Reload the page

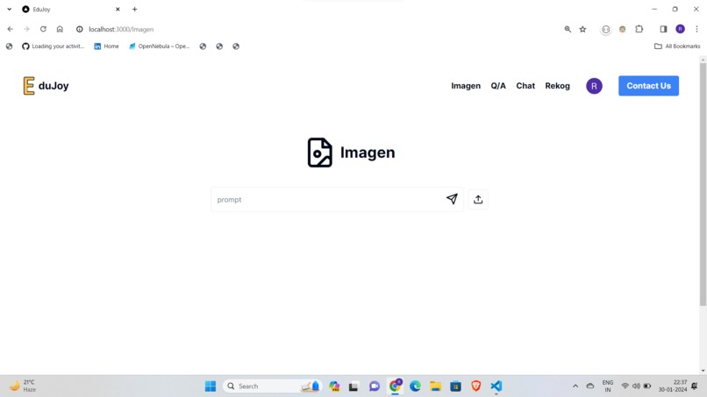point(43,29)
